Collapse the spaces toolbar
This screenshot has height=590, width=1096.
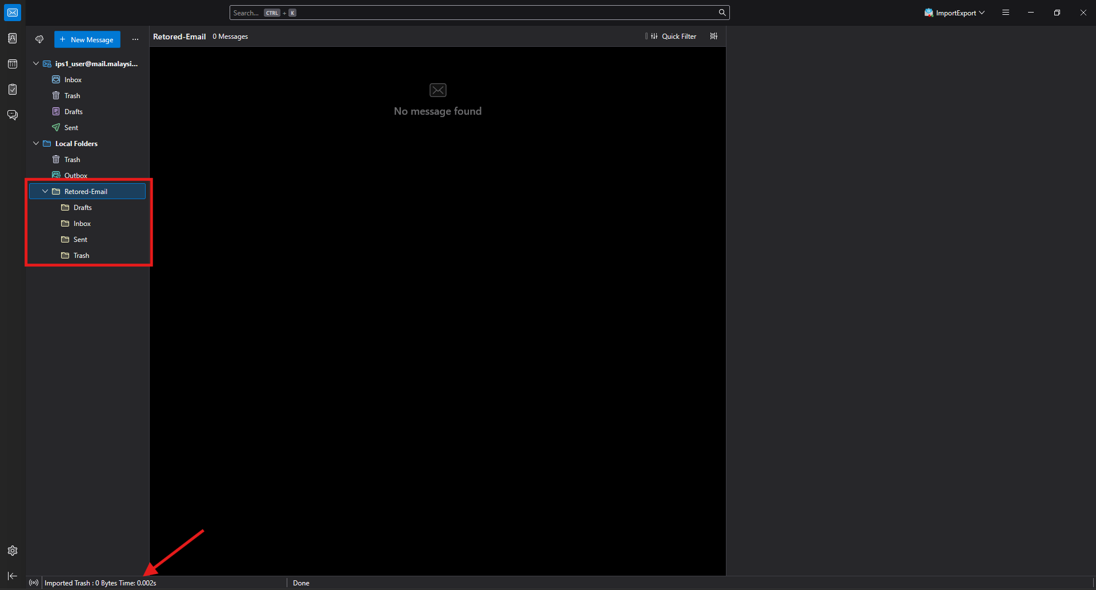tap(13, 576)
